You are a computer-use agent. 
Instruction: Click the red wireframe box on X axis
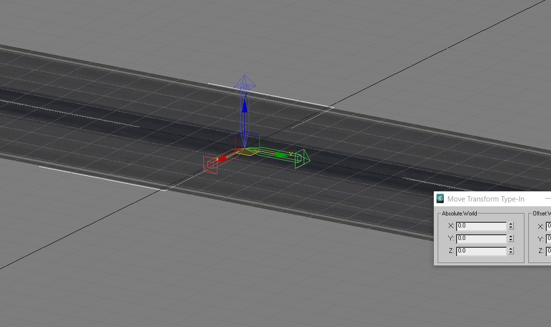click(x=211, y=165)
